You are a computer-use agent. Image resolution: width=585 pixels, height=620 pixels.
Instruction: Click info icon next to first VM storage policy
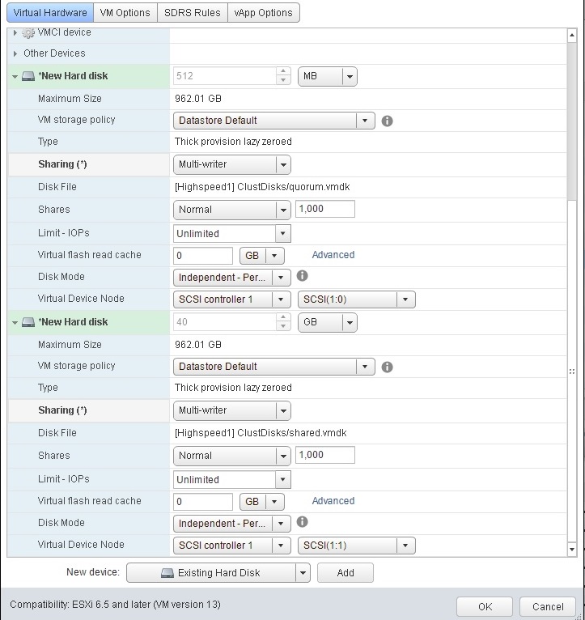tap(387, 121)
